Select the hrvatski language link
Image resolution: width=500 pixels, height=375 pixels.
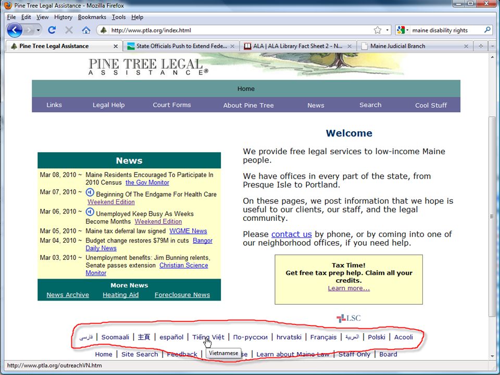point(289,337)
